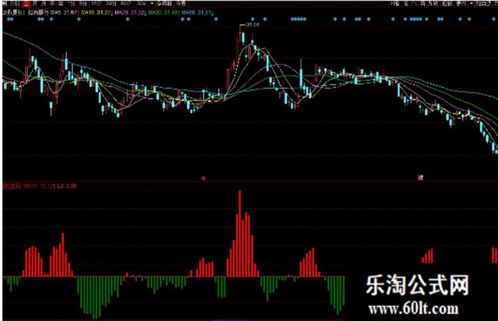Select the 30-minute (30分) period
498x321 pixels.
point(111,4)
